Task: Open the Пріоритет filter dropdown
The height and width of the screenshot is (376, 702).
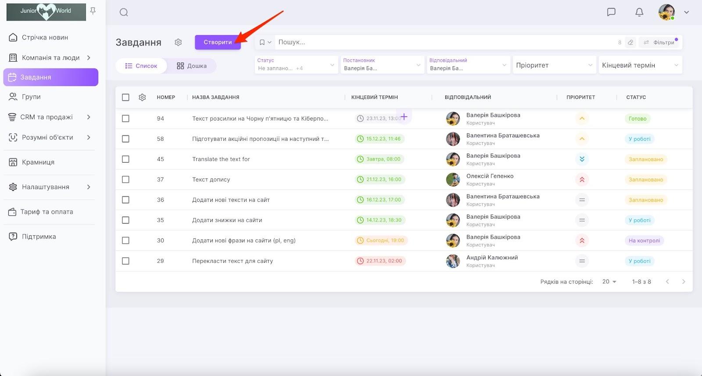Action: (x=554, y=65)
